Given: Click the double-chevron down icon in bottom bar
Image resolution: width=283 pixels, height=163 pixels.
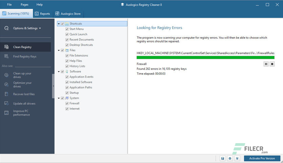Looking at the screenshot, I should tap(237, 158).
